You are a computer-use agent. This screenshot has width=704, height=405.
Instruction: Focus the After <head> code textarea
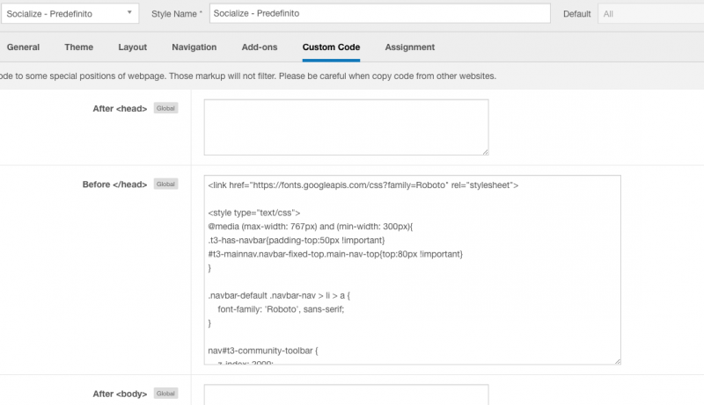click(x=346, y=127)
